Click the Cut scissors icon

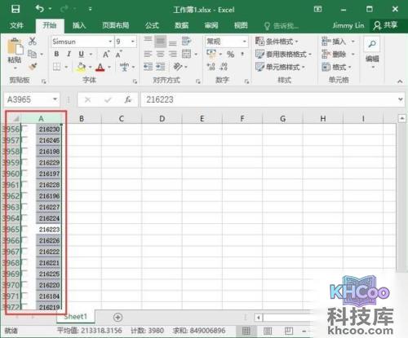click(x=33, y=42)
